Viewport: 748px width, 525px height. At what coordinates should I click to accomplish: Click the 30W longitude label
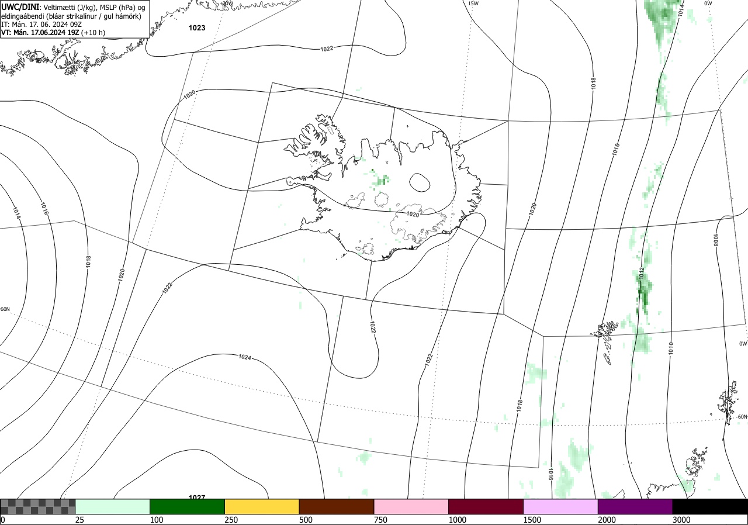(x=227, y=3)
